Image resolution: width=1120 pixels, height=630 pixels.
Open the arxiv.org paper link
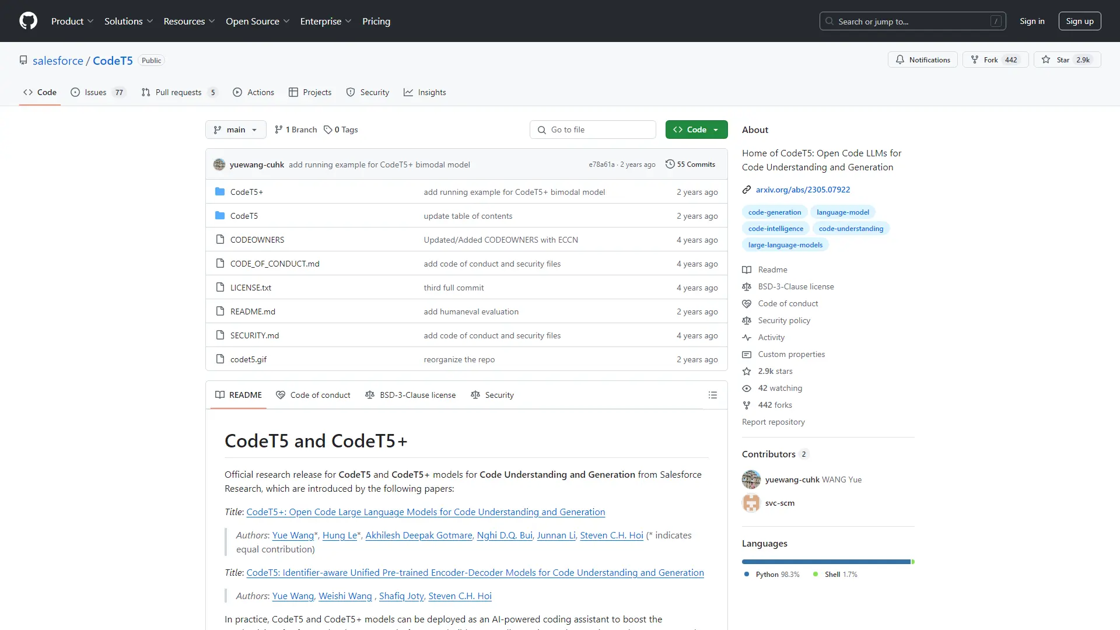tap(803, 190)
